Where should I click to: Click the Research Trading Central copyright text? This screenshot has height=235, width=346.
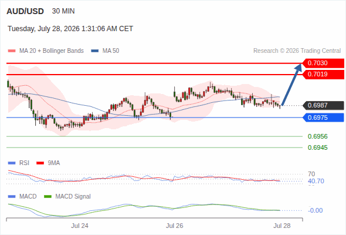click(297, 51)
